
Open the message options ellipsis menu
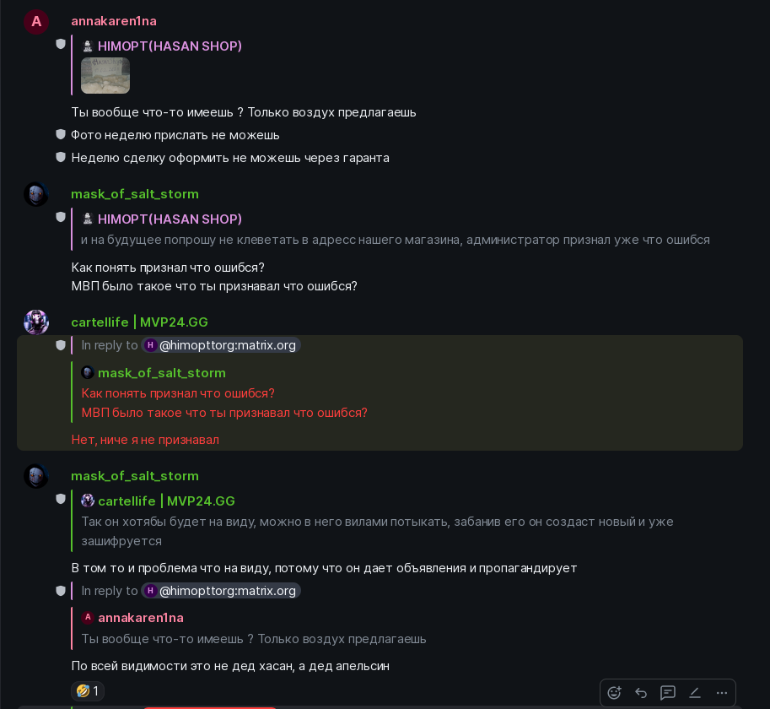722,693
